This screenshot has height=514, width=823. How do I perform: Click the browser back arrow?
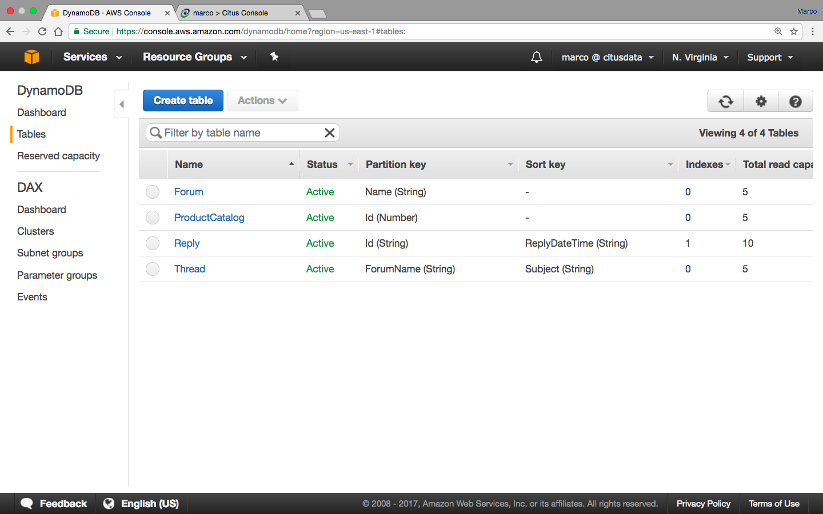(10, 31)
